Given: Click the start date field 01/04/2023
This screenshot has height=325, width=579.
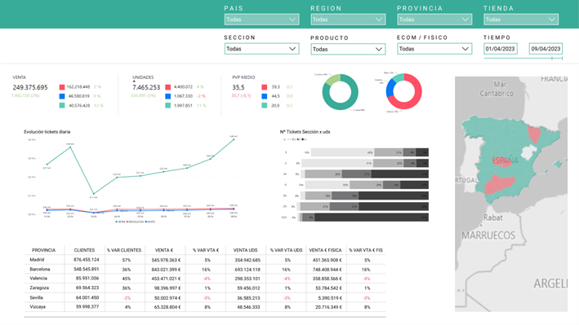Looking at the screenshot, I should (x=501, y=49).
